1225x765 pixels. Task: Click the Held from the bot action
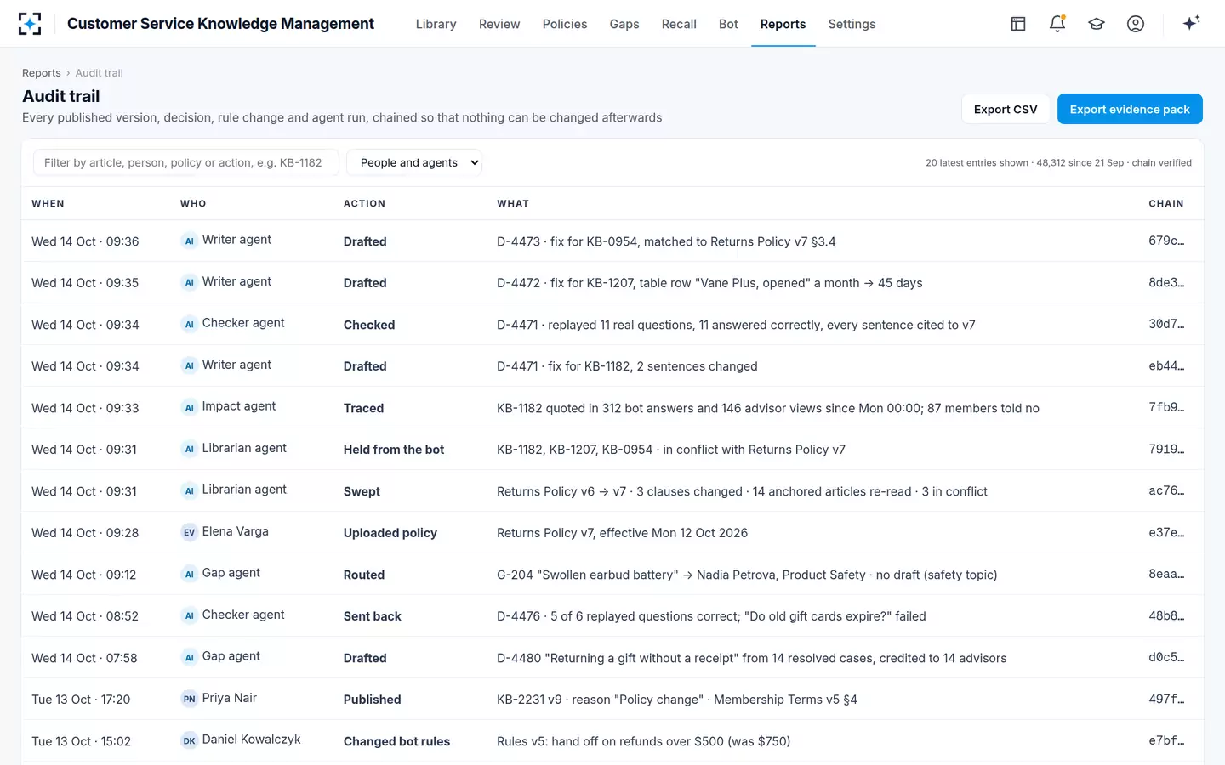coord(394,450)
